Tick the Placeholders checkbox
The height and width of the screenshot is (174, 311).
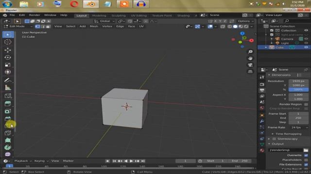(306, 160)
